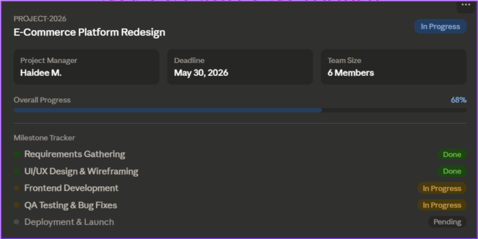Click the Done badge for UI/UX Design
This screenshot has height=239, width=478.
(452, 171)
